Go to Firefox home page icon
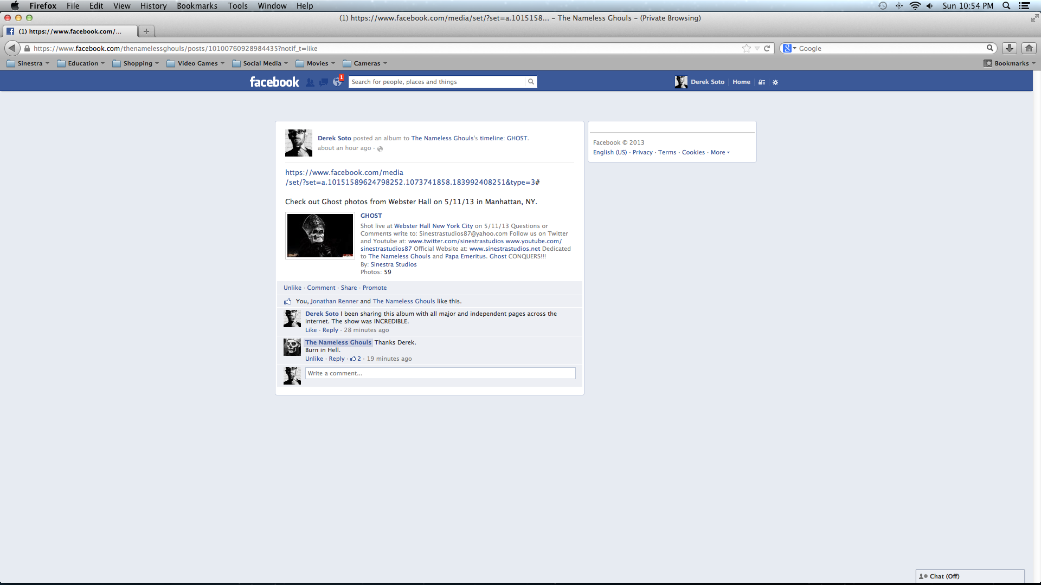This screenshot has width=1041, height=585. [x=1029, y=48]
